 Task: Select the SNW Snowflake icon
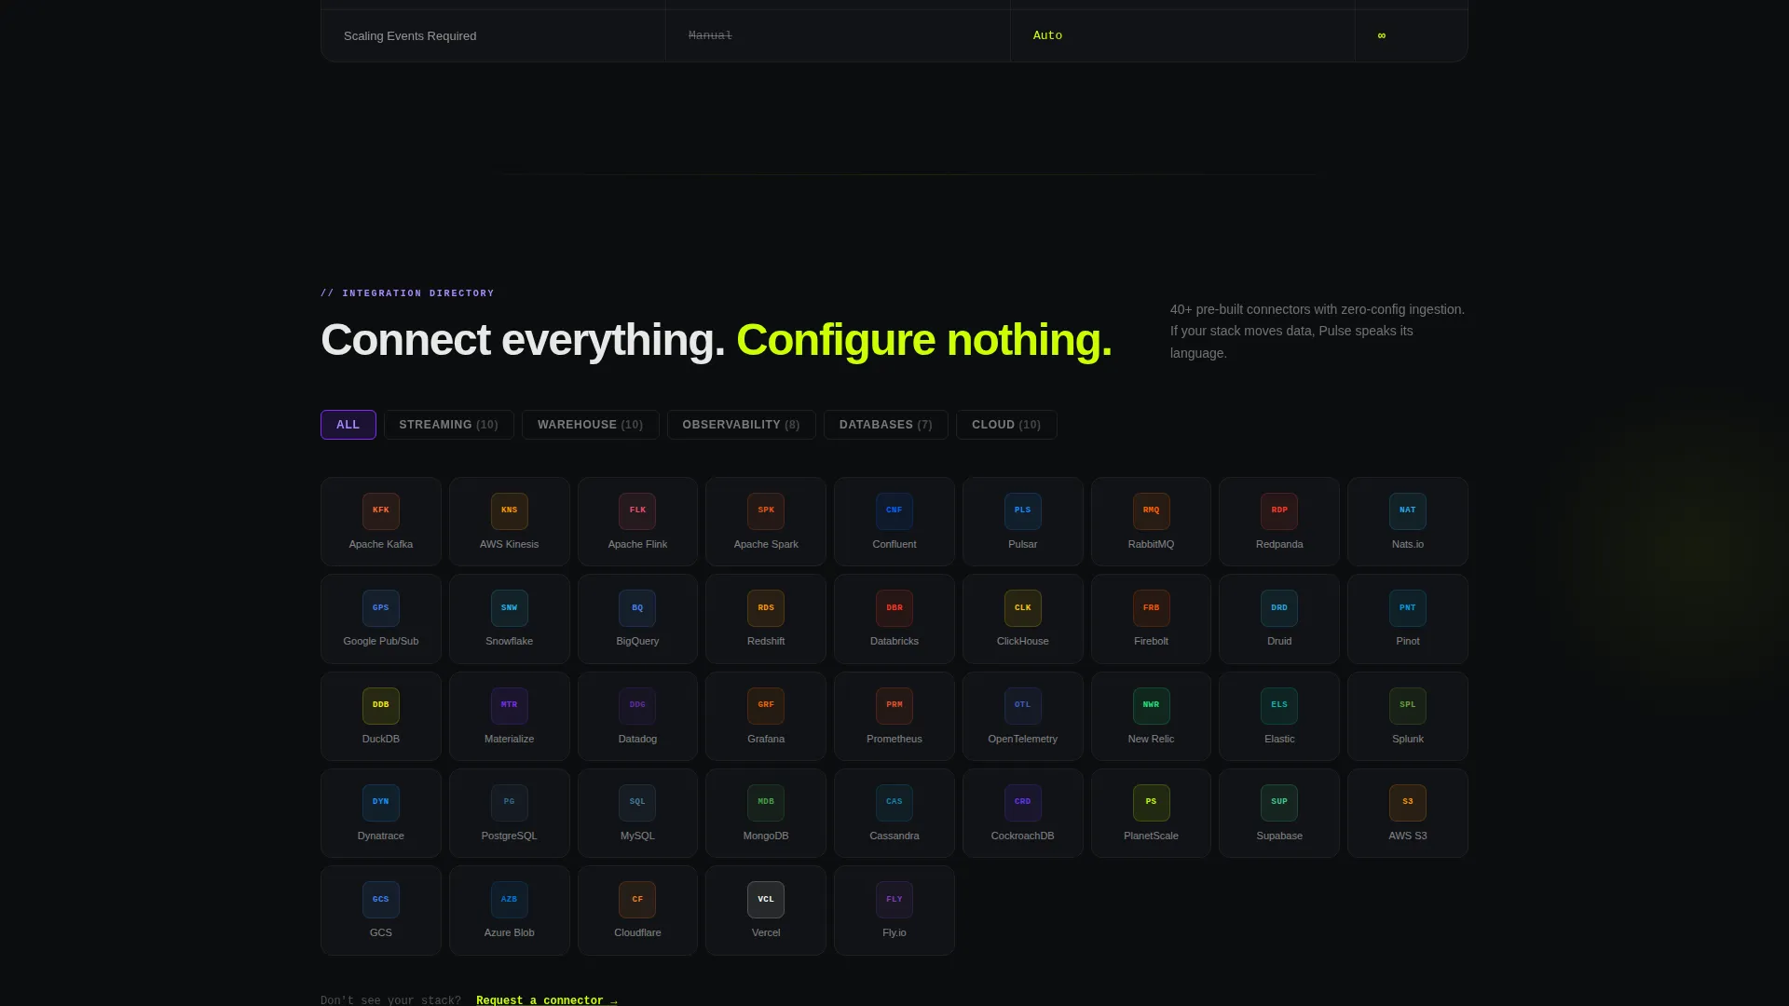click(509, 608)
